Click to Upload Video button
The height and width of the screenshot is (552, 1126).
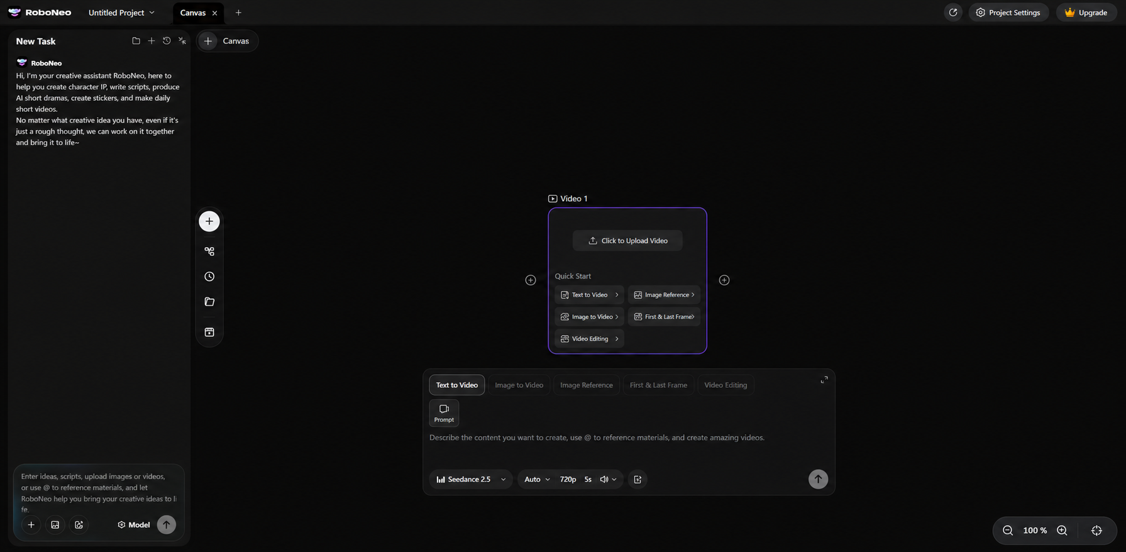627,241
